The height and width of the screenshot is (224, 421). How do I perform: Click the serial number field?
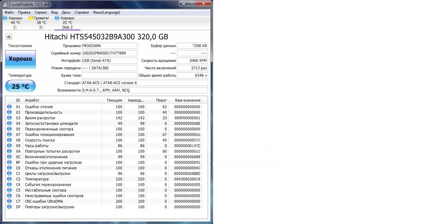click(x=109, y=53)
